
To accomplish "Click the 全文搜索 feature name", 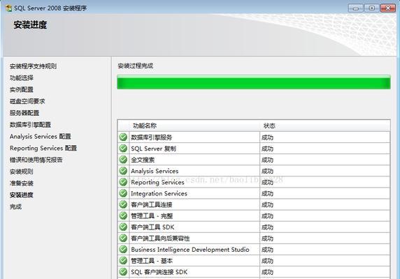I will tap(143, 160).
